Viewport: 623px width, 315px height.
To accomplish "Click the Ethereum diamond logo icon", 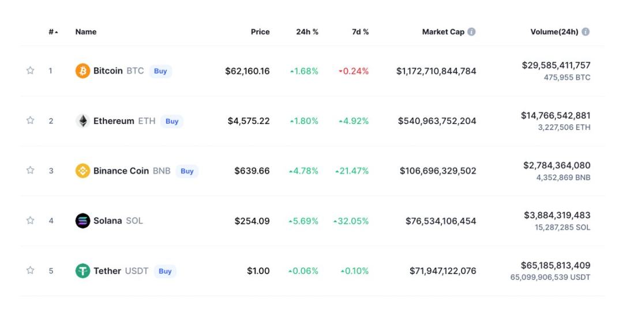I will pyautogui.click(x=82, y=121).
